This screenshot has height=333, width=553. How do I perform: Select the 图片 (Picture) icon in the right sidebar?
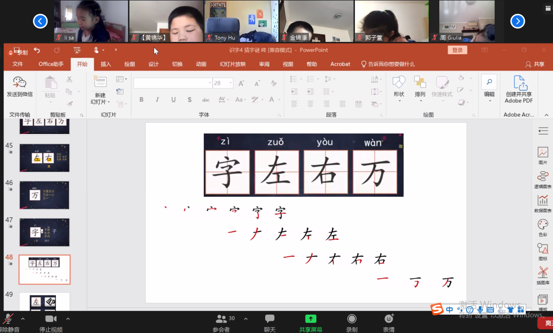(543, 152)
